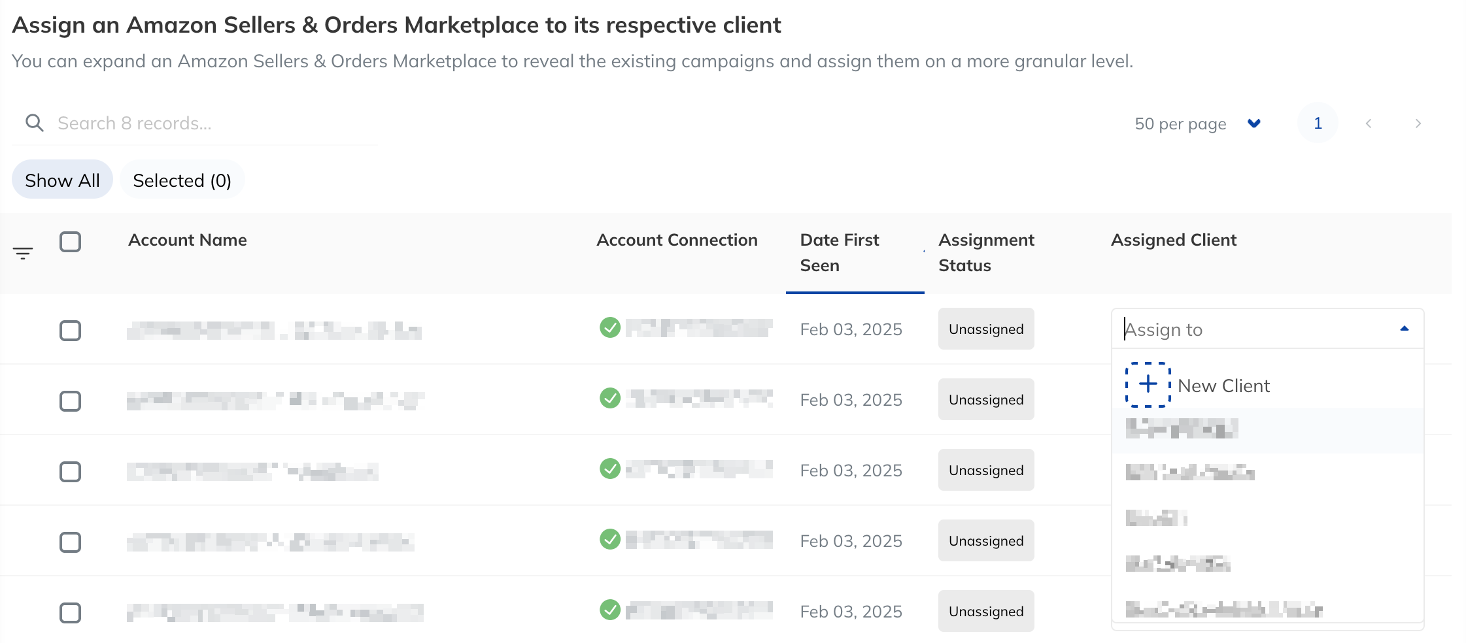This screenshot has height=643, width=1466.
Task: Click third row Feb 03, 2025 date
Action: pyautogui.click(x=851, y=470)
